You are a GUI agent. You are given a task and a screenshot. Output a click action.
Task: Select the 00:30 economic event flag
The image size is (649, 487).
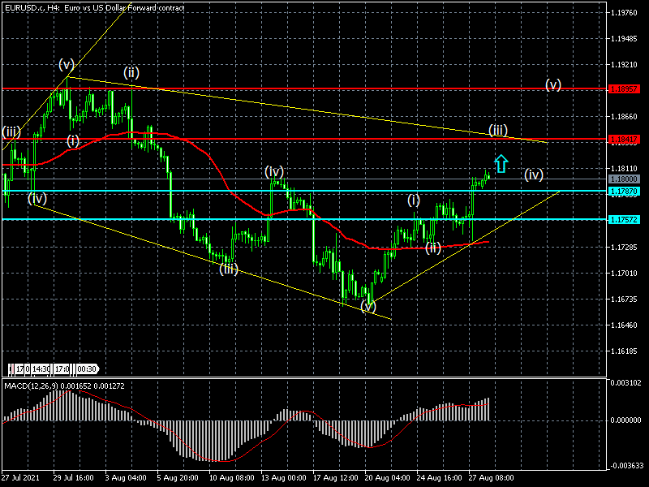tap(88, 369)
